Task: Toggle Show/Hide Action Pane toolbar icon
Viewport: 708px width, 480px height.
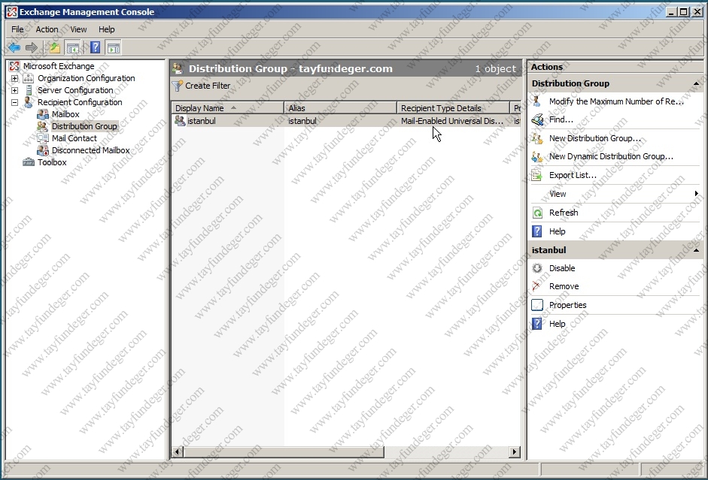Action: (114, 47)
